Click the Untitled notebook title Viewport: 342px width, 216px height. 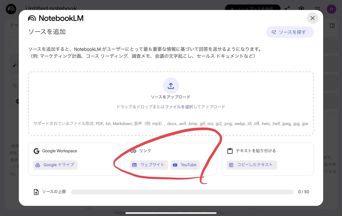(51, 9)
